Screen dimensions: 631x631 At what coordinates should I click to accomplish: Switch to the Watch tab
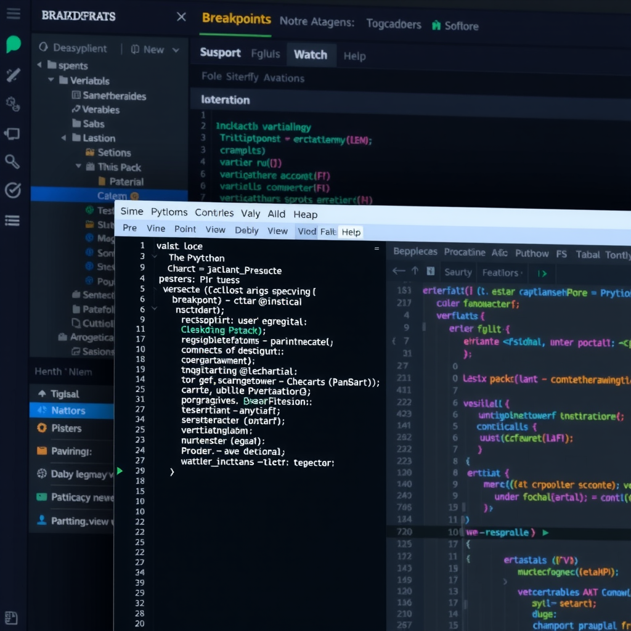pyautogui.click(x=311, y=55)
